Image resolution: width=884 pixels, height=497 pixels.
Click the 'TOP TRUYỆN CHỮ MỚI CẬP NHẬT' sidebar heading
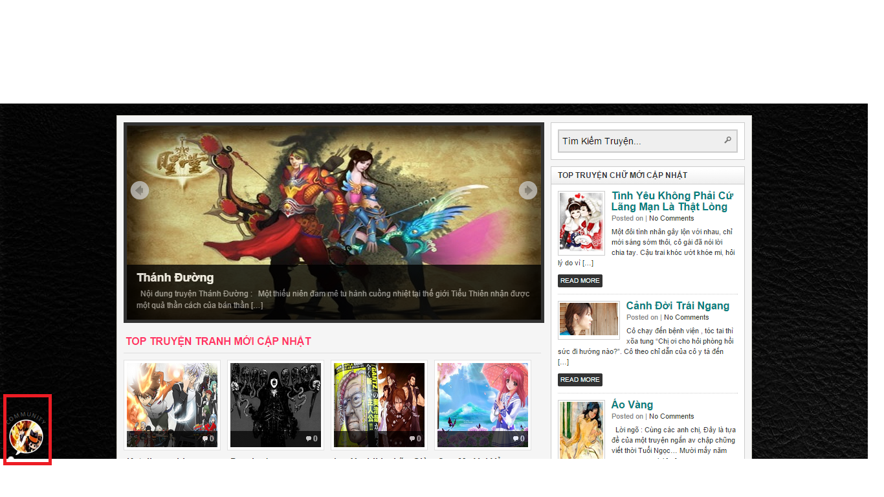coord(623,175)
